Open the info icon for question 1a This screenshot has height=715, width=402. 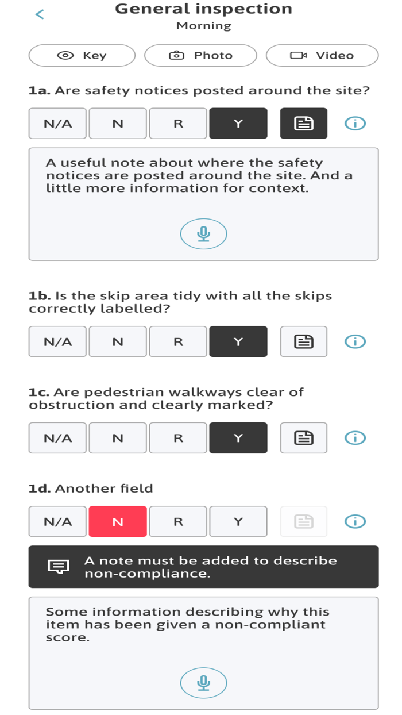(x=355, y=124)
